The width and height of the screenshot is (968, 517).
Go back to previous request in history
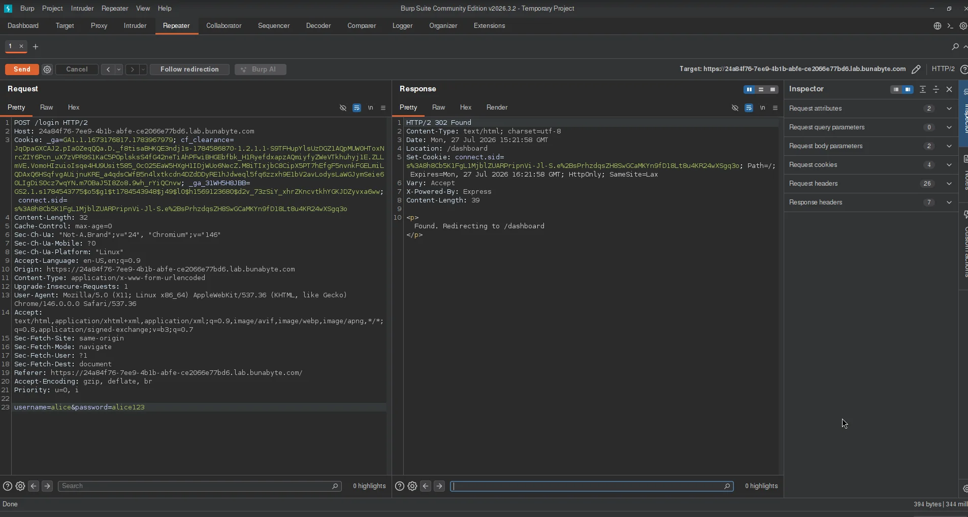[x=108, y=70]
